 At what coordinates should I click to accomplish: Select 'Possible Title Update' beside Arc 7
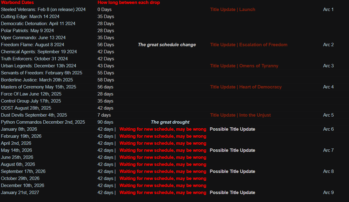tap(232, 150)
